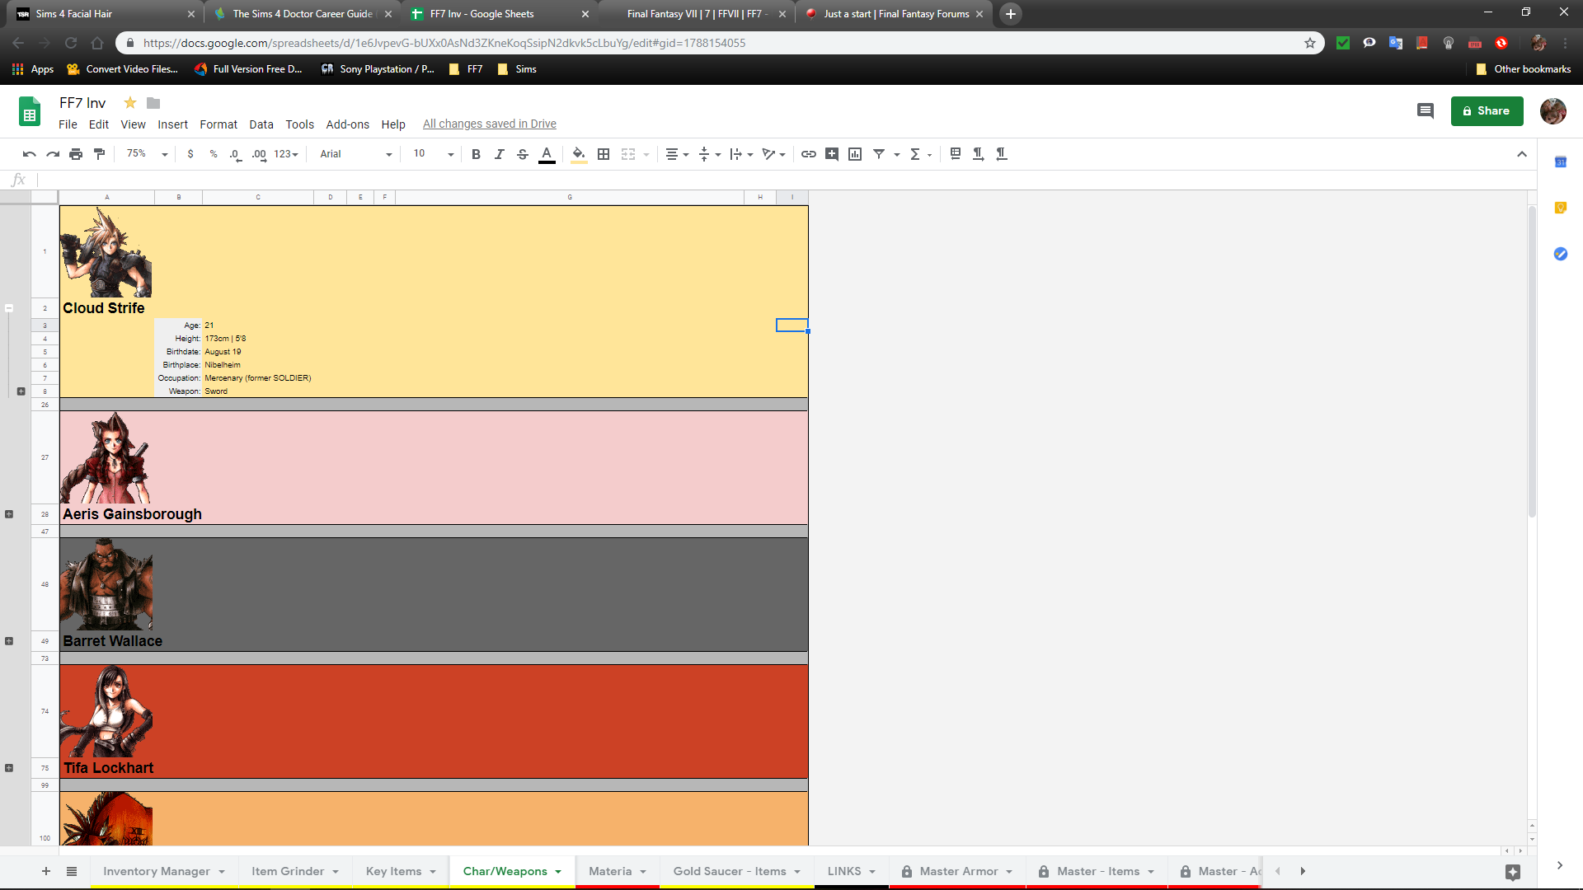The image size is (1583, 890).
Task: Hide the menus with the collapse arrow
Action: (x=1522, y=154)
